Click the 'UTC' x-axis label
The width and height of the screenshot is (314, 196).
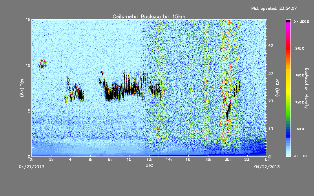coord(149,165)
